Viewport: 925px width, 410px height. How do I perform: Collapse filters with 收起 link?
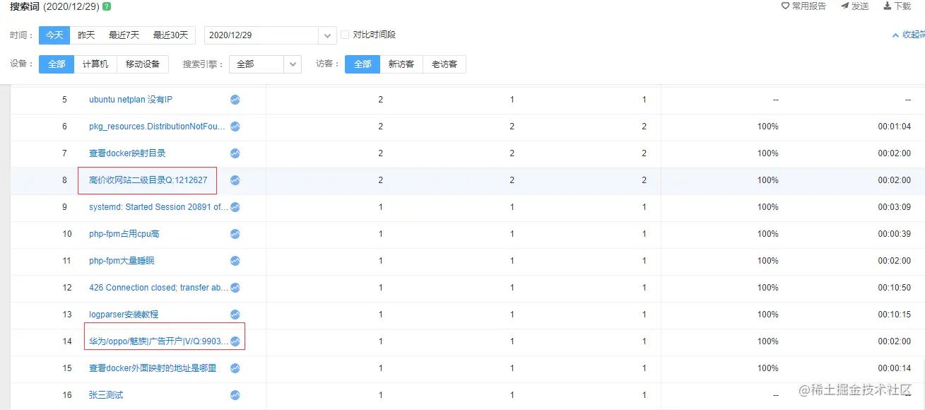coord(908,35)
